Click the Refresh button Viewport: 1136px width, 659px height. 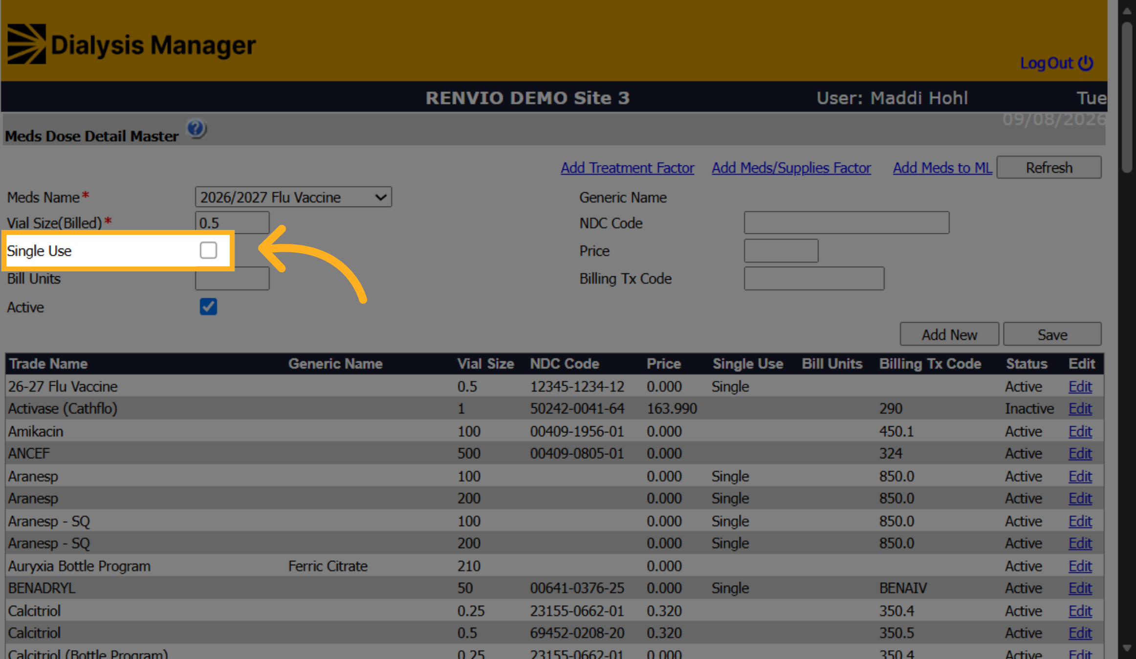click(x=1049, y=168)
